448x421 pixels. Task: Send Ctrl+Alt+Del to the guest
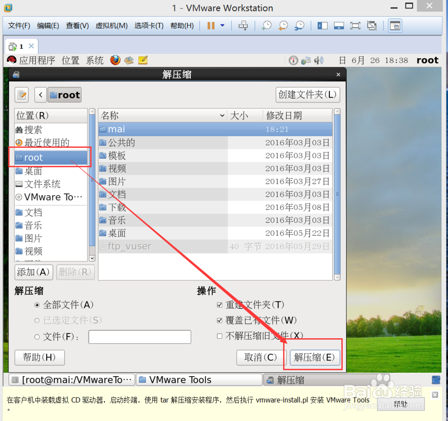[243, 26]
